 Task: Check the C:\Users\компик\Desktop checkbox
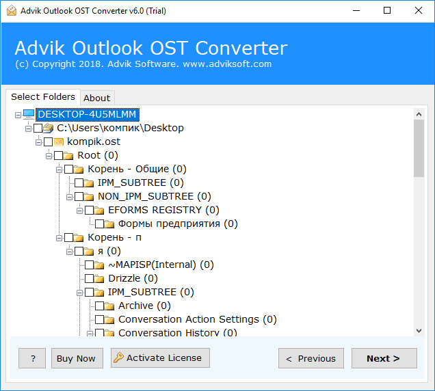[x=38, y=128]
